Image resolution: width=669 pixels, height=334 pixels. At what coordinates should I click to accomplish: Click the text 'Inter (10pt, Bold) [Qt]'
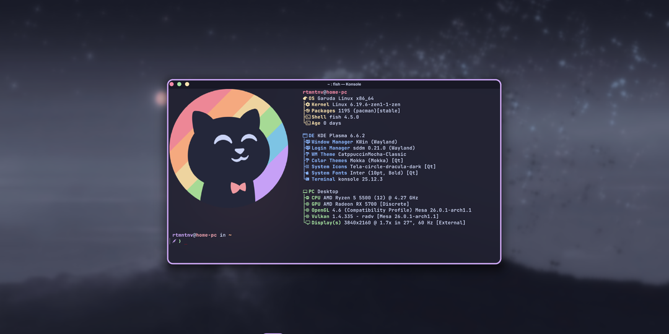click(x=384, y=173)
